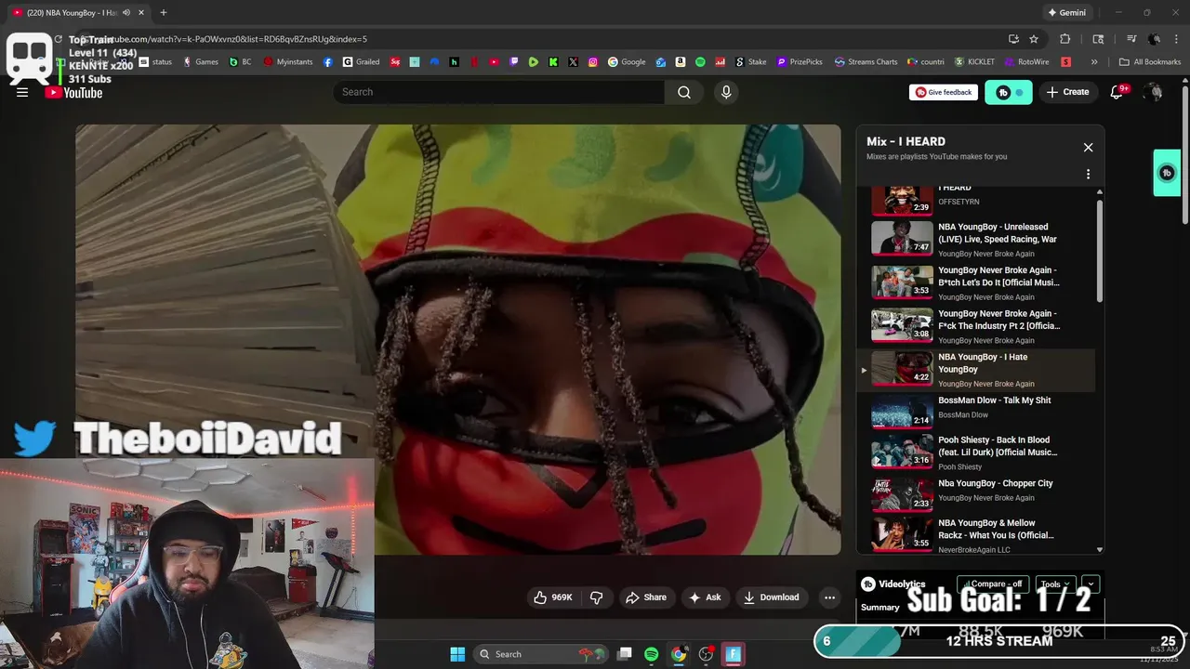
Task: Play B*tch Let's Do It playlist video
Action: (x=976, y=282)
